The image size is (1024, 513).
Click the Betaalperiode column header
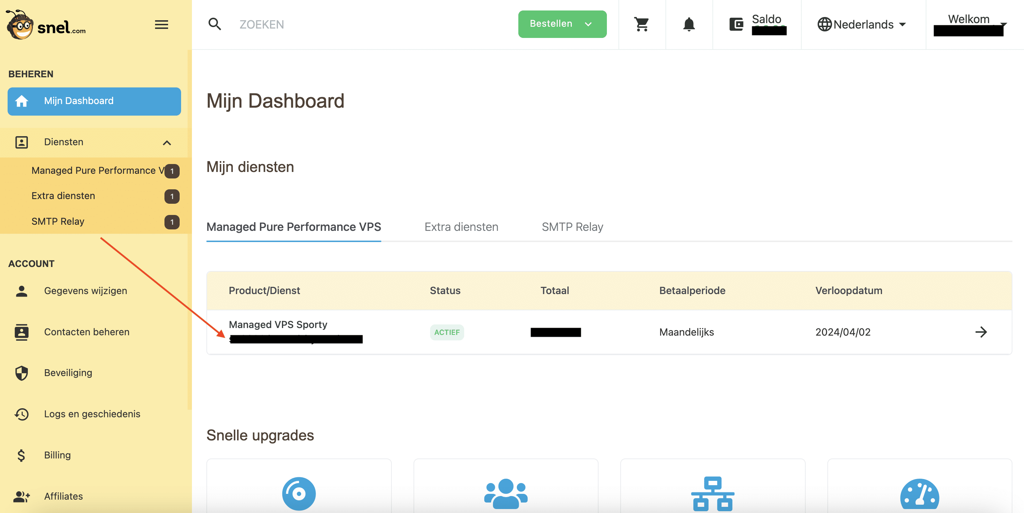click(692, 290)
